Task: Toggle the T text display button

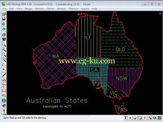Action: pos(125,118)
